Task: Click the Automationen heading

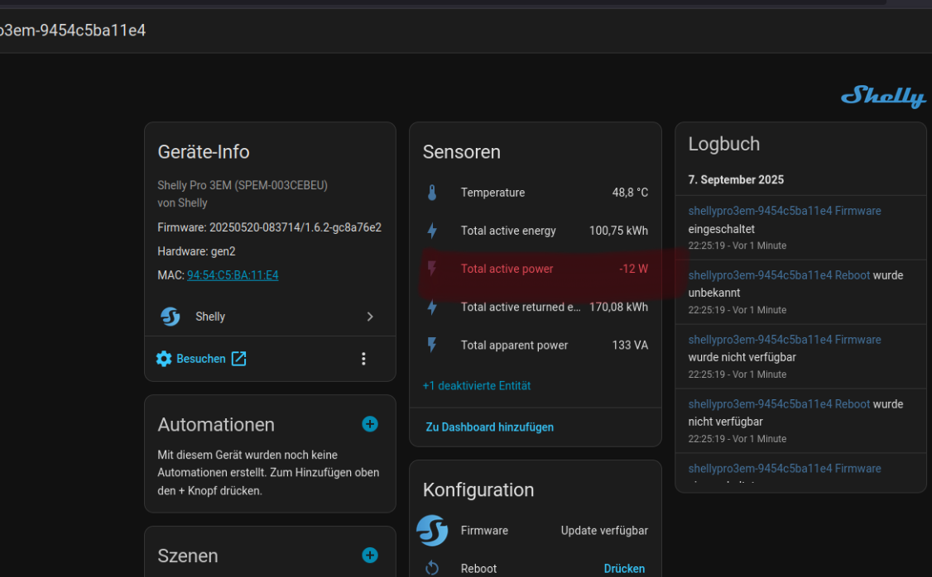Action: pyautogui.click(x=216, y=424)
